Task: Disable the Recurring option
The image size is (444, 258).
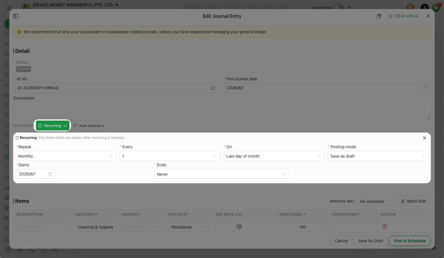Action: (53, 125)
